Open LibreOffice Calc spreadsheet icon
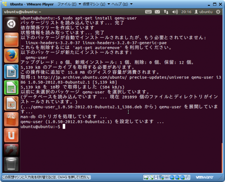The width and height of the screenshot is (225, 182). 11,88
